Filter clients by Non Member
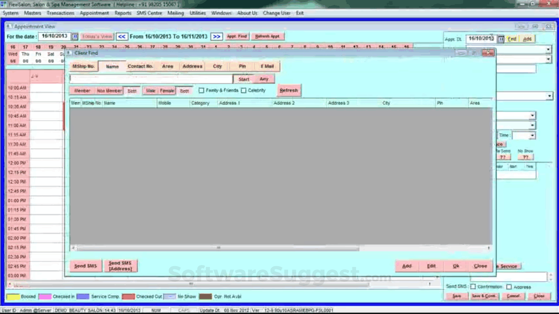 (109, 91)
